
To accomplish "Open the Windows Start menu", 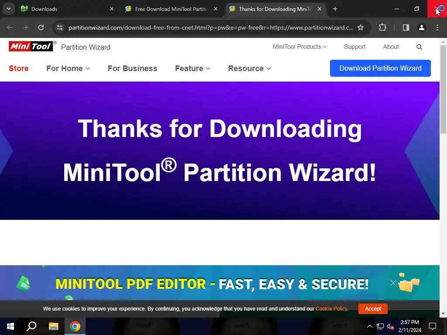I will pos(10,326).
